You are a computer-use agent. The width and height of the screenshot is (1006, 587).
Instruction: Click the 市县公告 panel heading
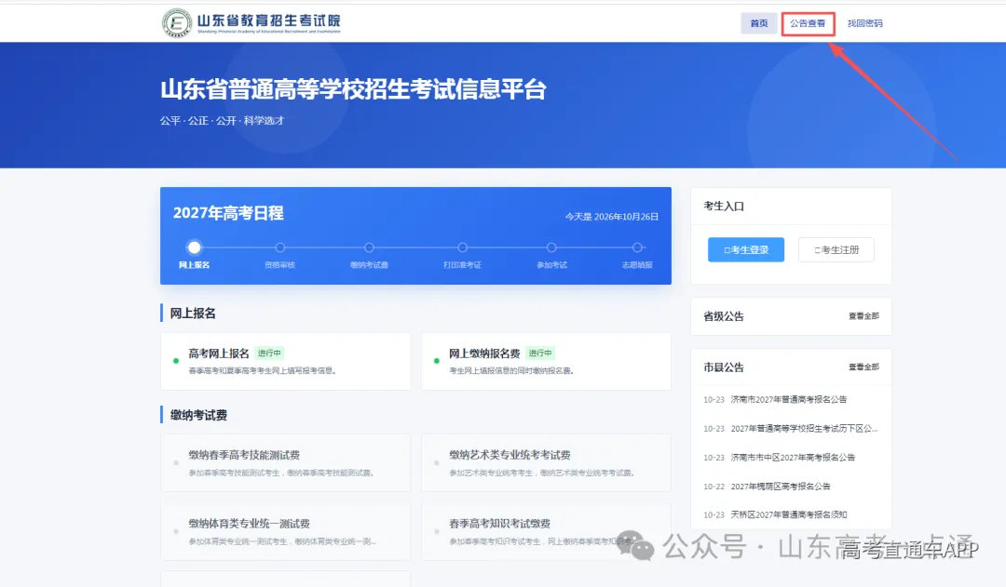coord(724,367)
